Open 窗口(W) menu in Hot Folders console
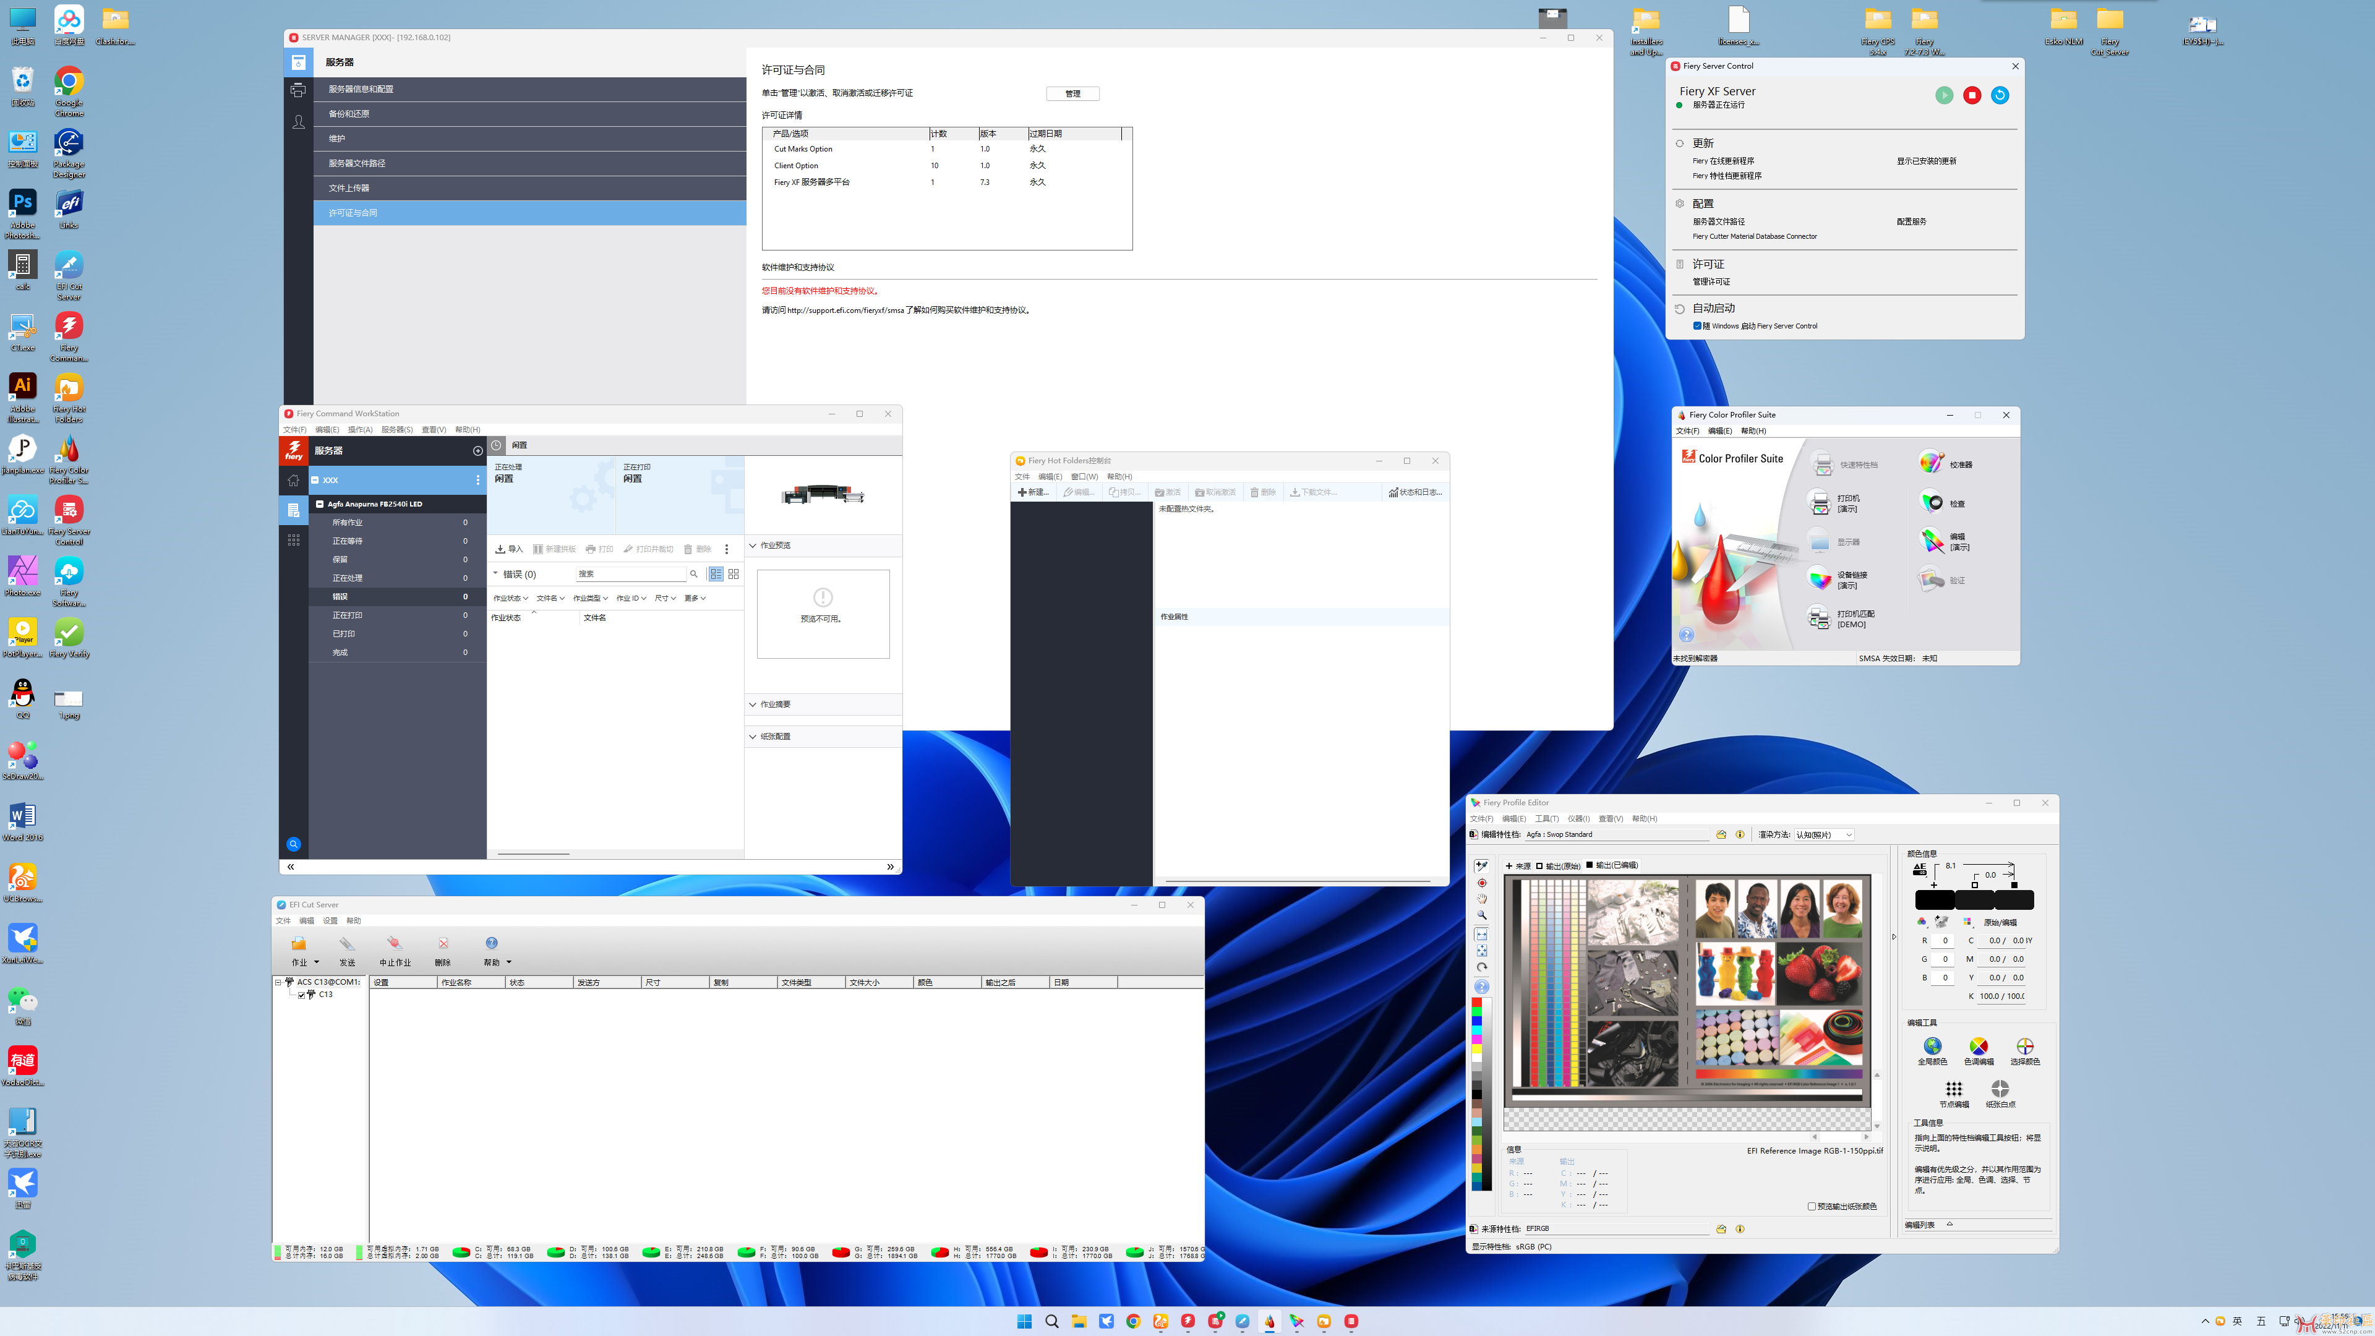Image resolution: width=2375 pixels, height=1336 pixels. 1084,477
